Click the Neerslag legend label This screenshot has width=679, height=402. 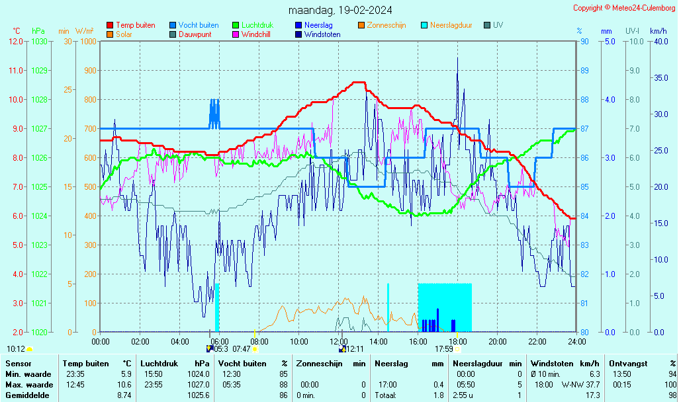tap(318, 25)
